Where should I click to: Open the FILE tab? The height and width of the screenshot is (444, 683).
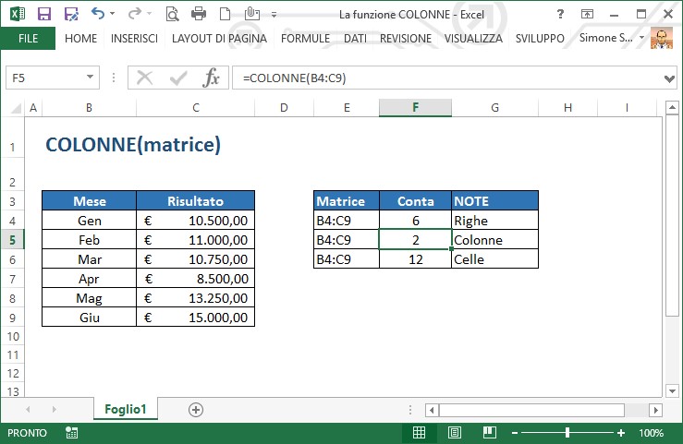(28, 38)
